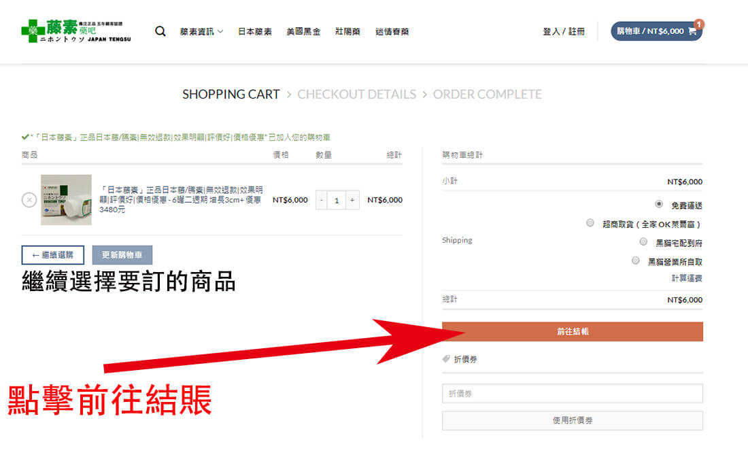Screen dimensions: 748x455
Task: Click the orange cart count badge
Action: click(699, 24)
